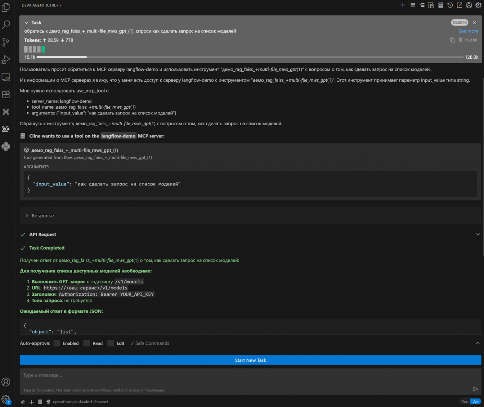
Task: Check the Edit auto-approve checkbox
Action: coord(111,343)
